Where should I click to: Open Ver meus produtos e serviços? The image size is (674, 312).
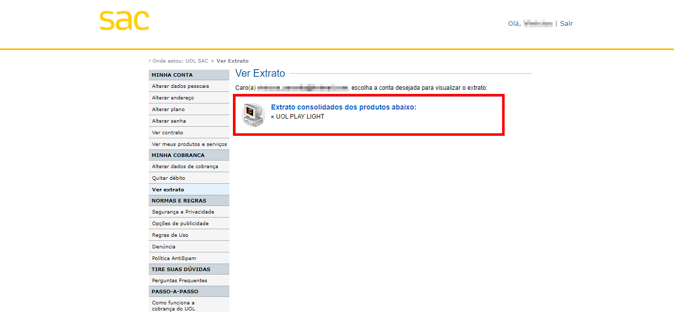[x=189, y=144]
